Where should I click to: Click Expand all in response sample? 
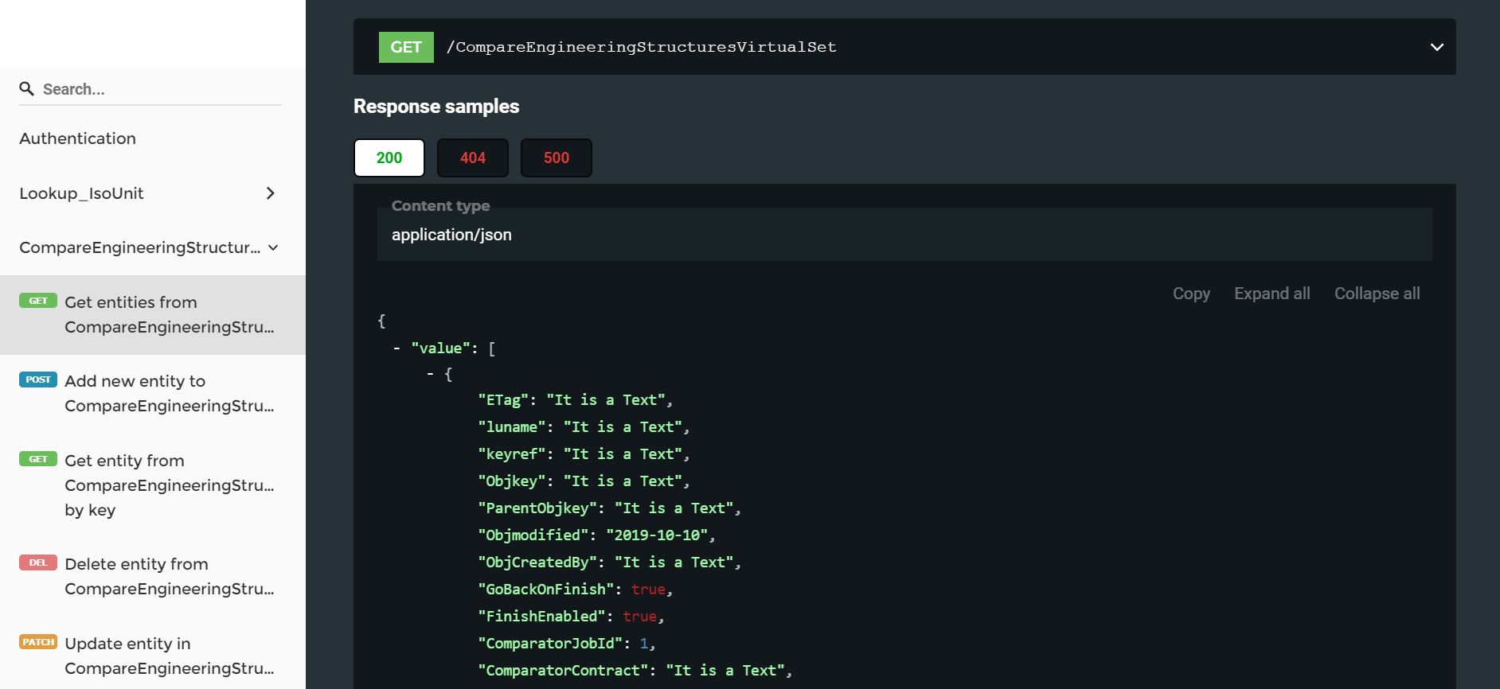click(1272, 294)
